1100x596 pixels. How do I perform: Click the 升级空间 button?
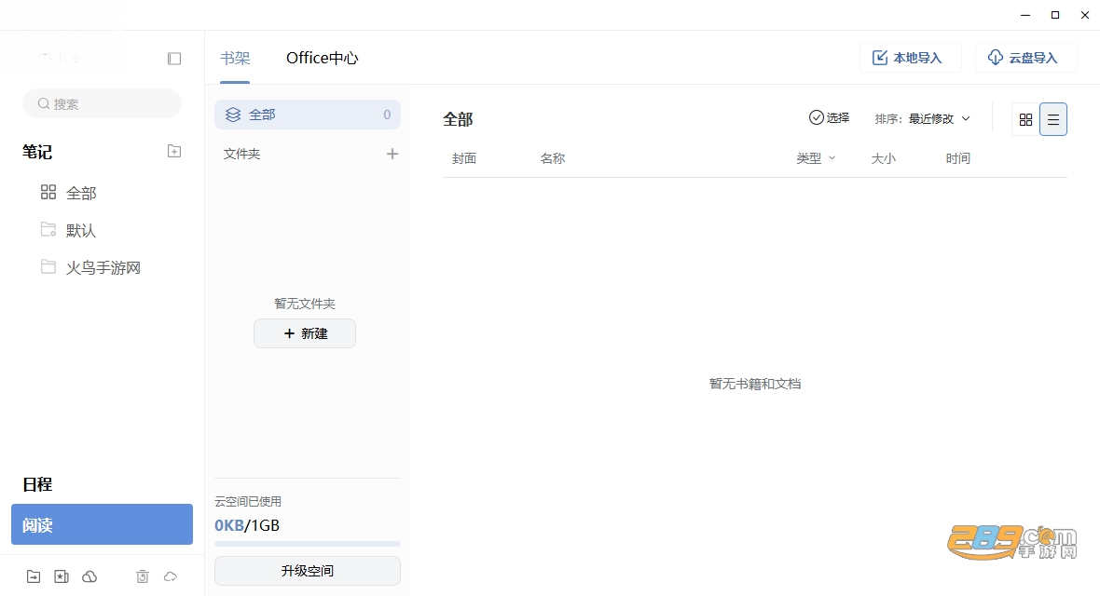pos(308,571)
